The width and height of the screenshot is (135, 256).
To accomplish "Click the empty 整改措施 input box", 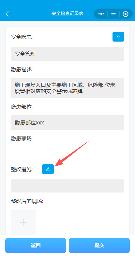I will coord(67,186).
